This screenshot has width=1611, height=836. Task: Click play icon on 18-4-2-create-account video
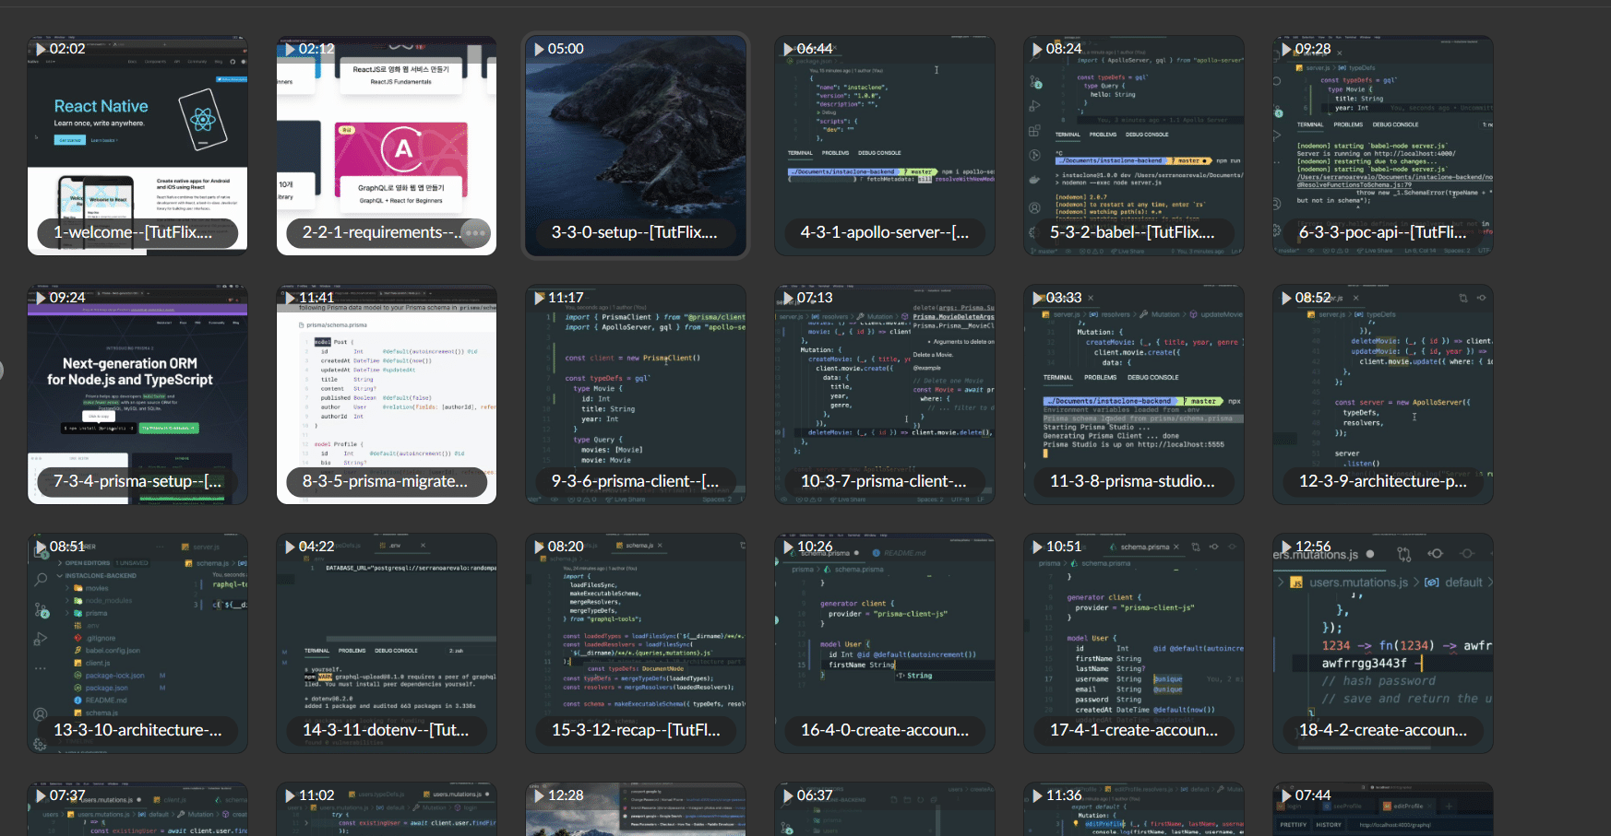tap(1286, 547)
